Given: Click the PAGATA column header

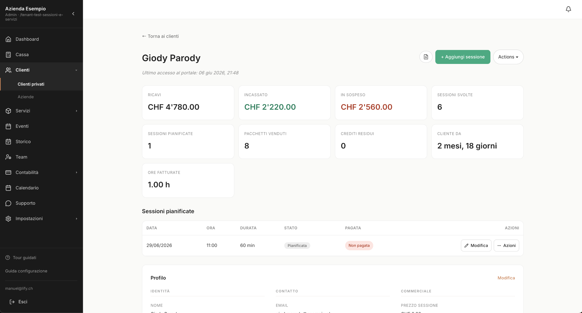Looking at the screenshot, I should click(353, 228).
